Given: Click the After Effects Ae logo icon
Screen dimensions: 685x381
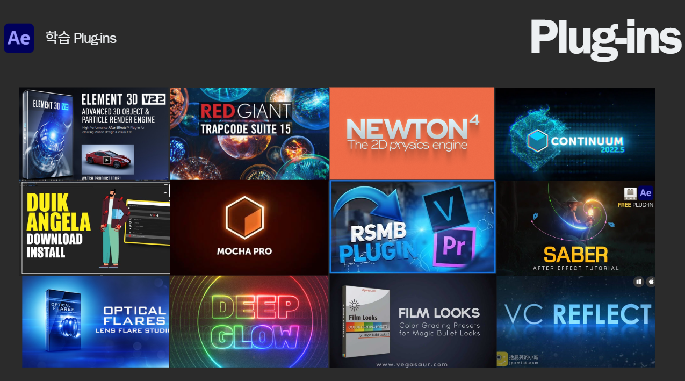Looking at the screenshot, I should pyautogui.click(x=19, y=38).
